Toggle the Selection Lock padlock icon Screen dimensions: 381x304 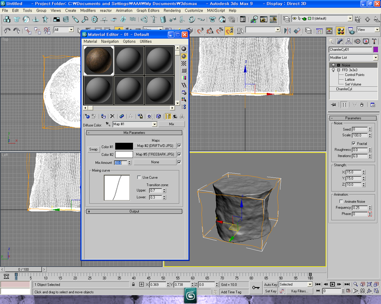(x=133, y=284)
